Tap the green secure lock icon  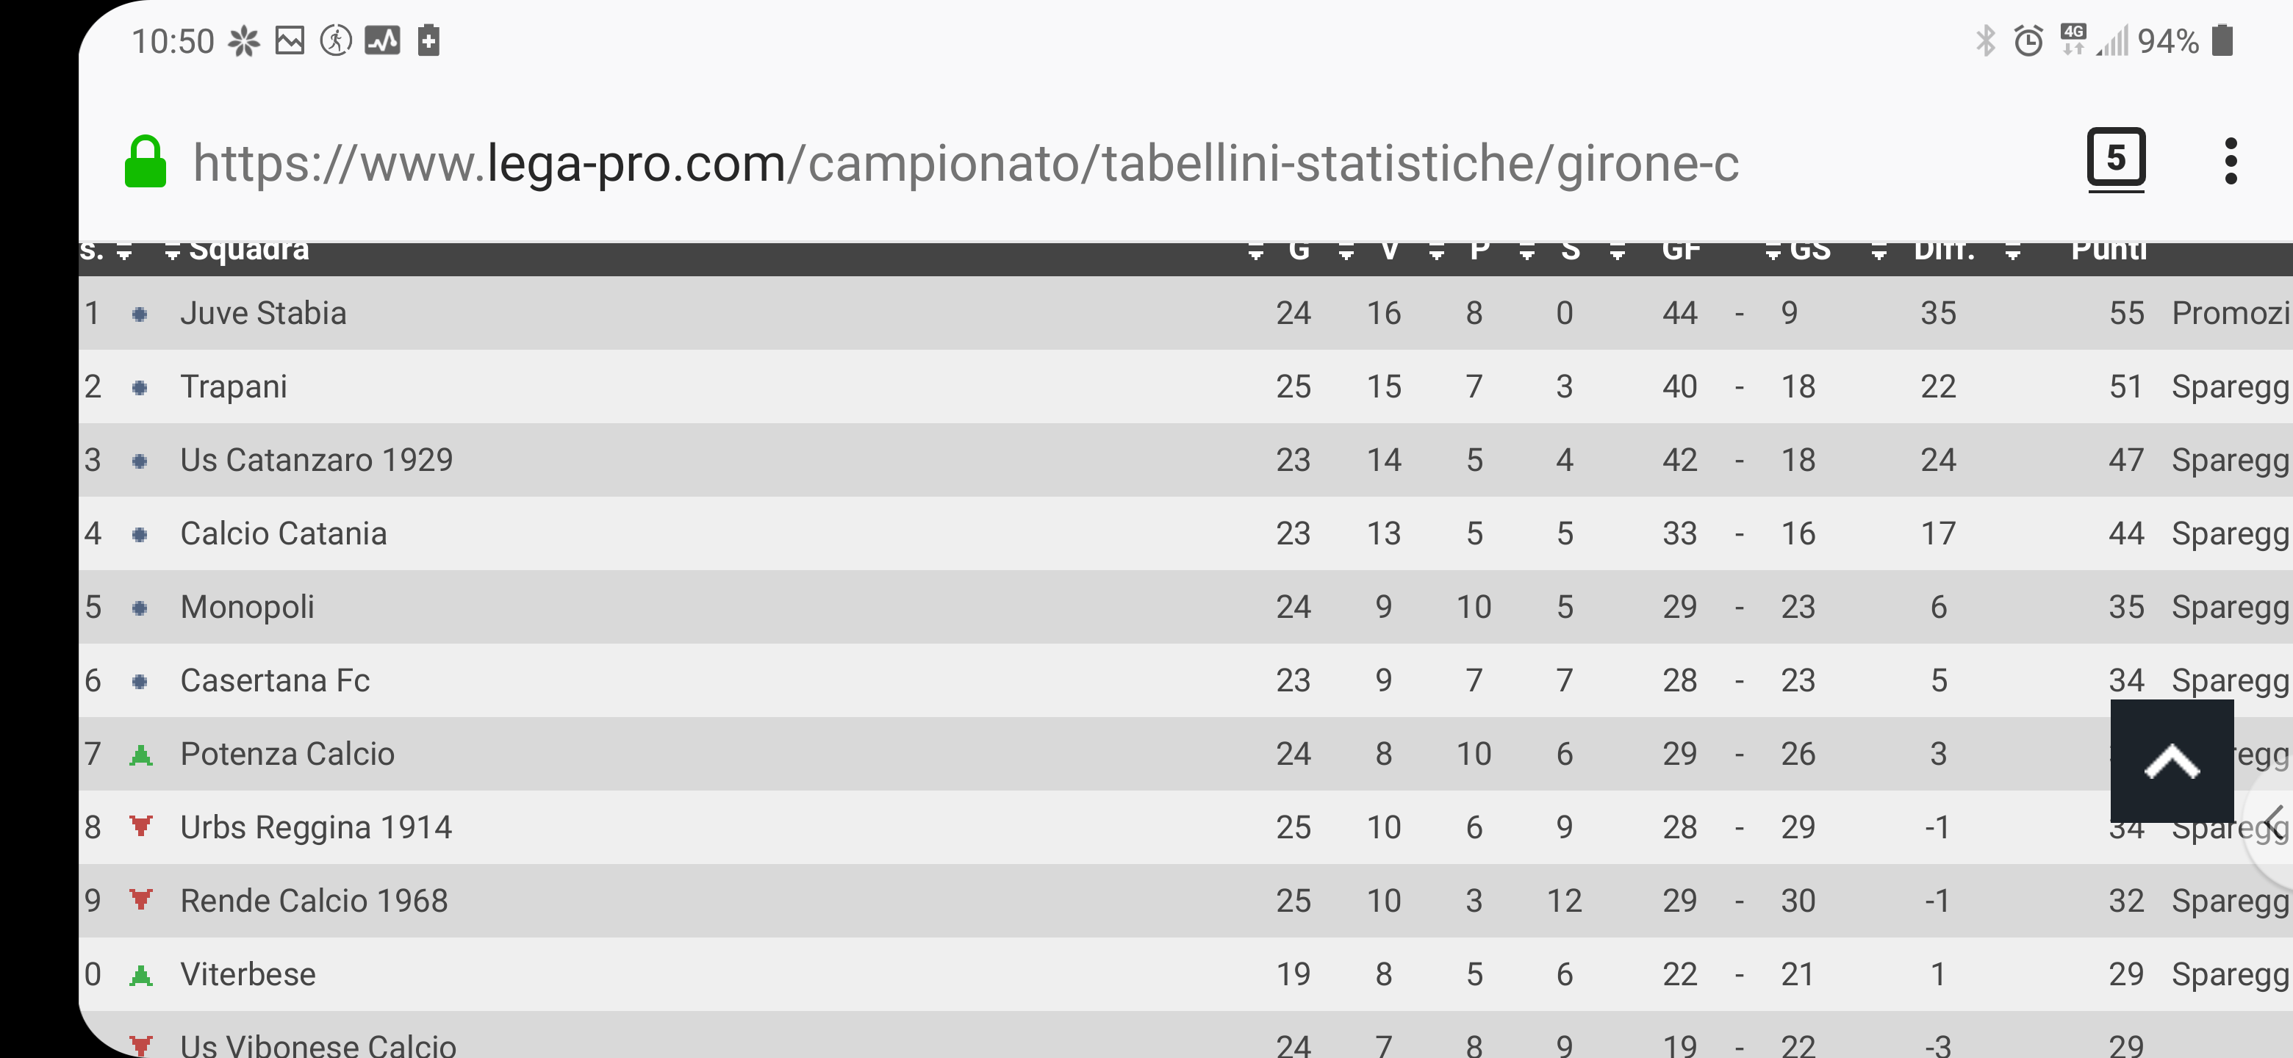(x=145, y=162)
